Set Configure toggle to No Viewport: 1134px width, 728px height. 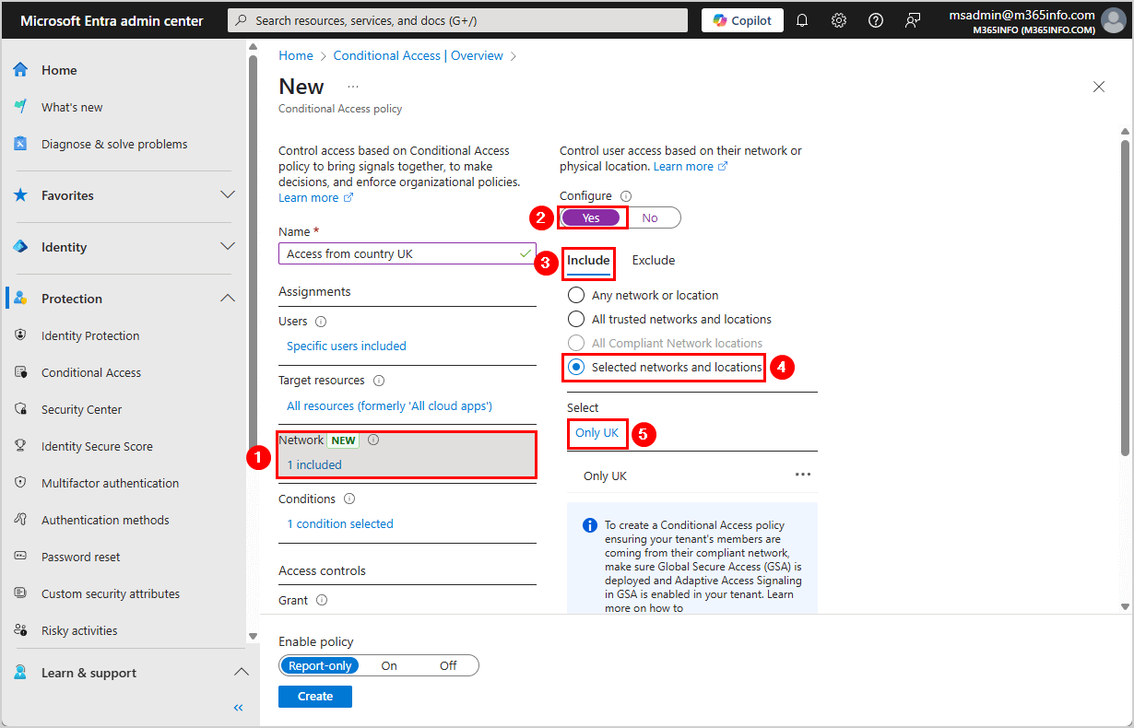(650, 217)
